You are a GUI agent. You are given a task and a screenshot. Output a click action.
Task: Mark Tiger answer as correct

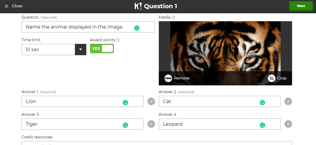152,124
